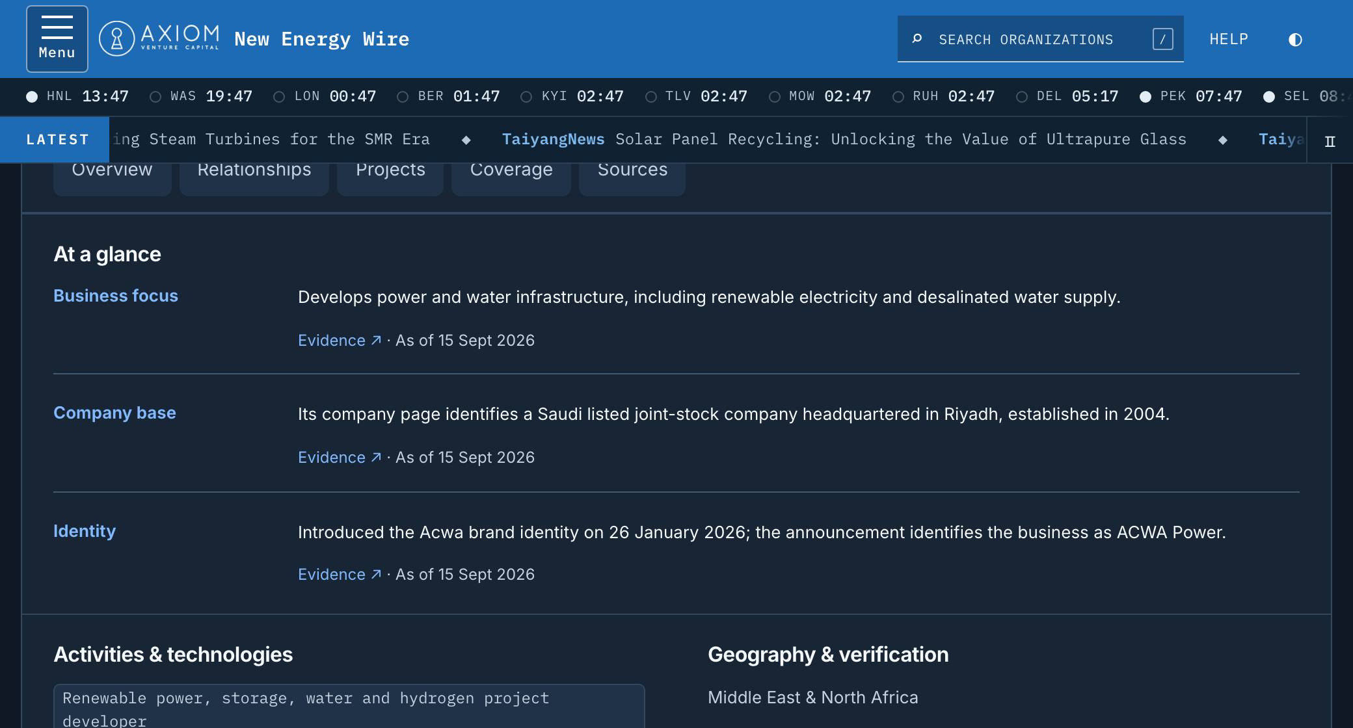The width and height of the screenshot is (1353, 728).
Task: Click the Business focus label
Action: coord(116,296)
